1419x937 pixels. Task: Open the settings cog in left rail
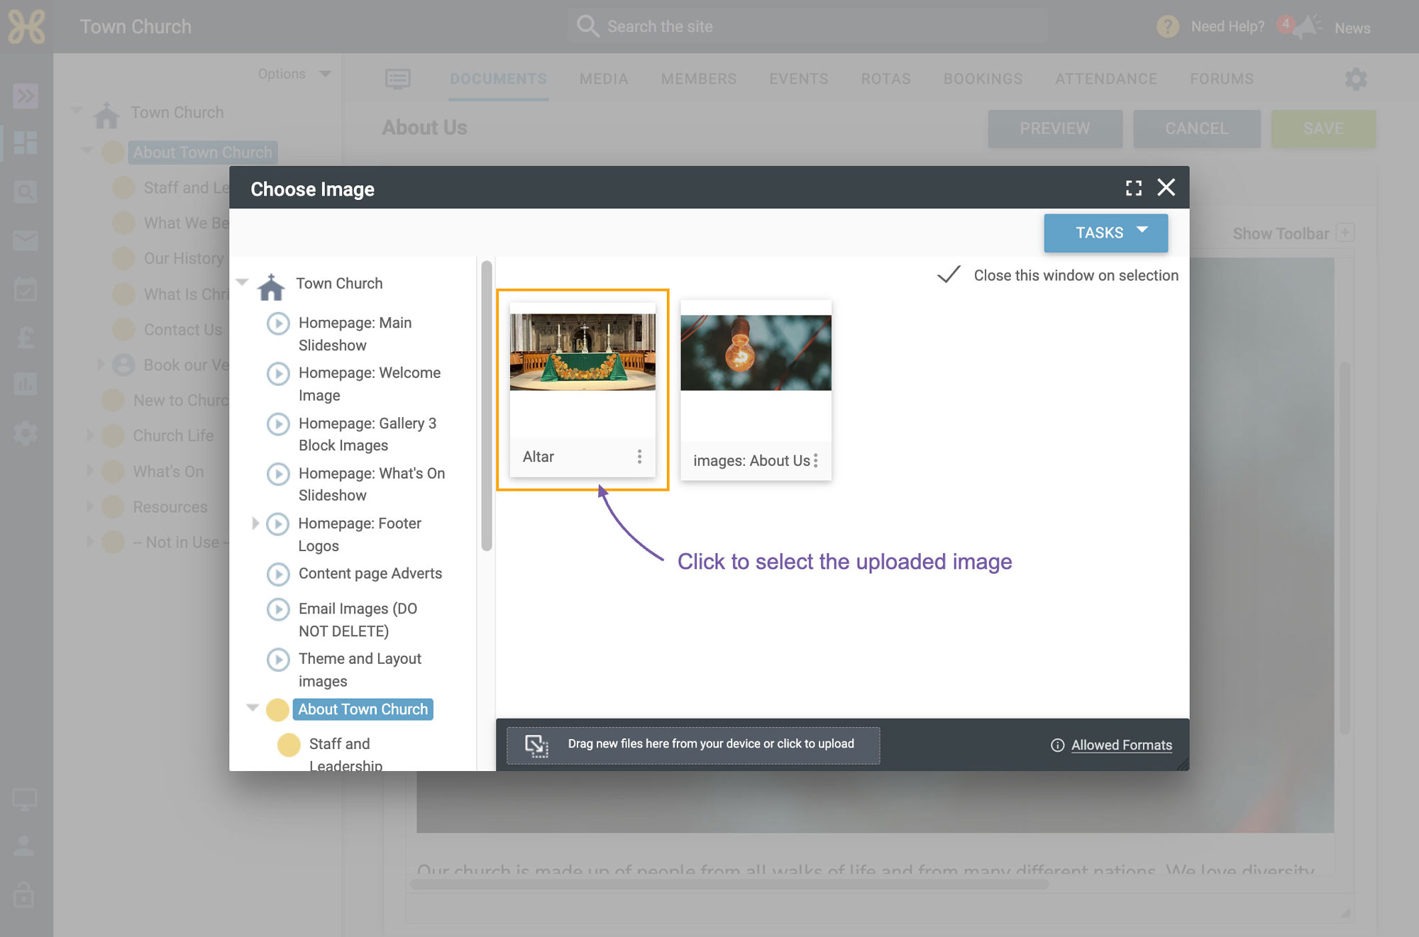(26, 433)
